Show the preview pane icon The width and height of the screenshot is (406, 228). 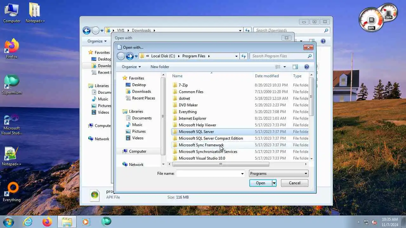tap(295, 67)
